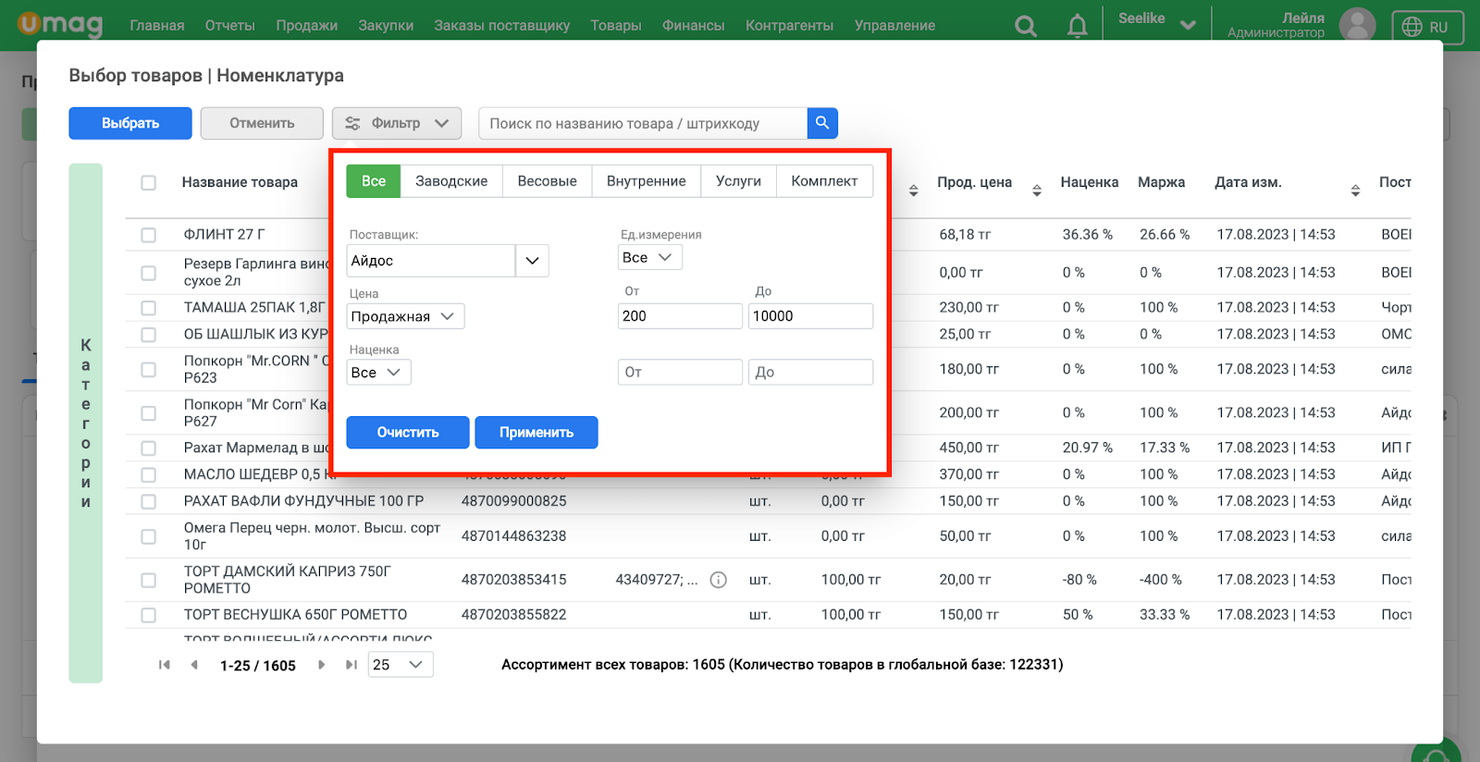The height and width of the screenshot is (762, 1480).
Task: Expand the Поставщик Айдос dropdown
Action: point(532,261)
